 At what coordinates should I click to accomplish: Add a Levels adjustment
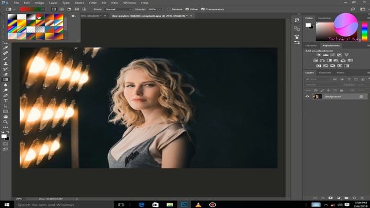[x=325, y=55]
